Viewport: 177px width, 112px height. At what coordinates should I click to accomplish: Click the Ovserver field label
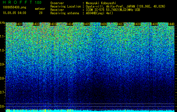(x=57, y=3)
